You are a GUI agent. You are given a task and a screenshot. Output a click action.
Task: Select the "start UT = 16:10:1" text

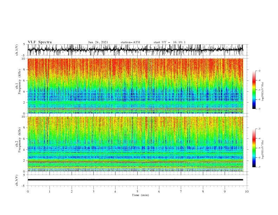click(x=170, y=42)
